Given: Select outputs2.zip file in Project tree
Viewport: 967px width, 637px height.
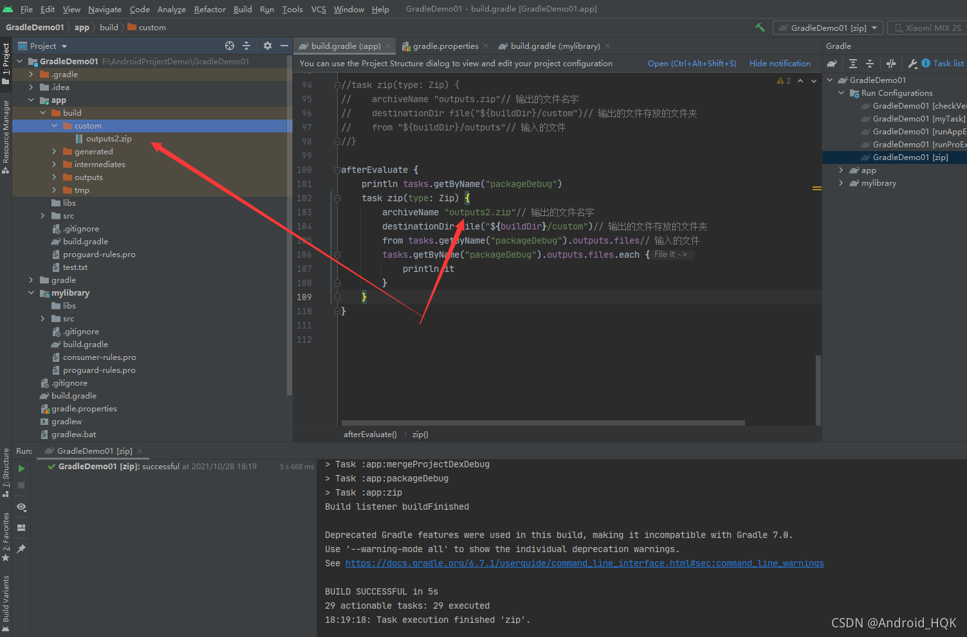Looking at the screenshot, I should tap(109, 139).
